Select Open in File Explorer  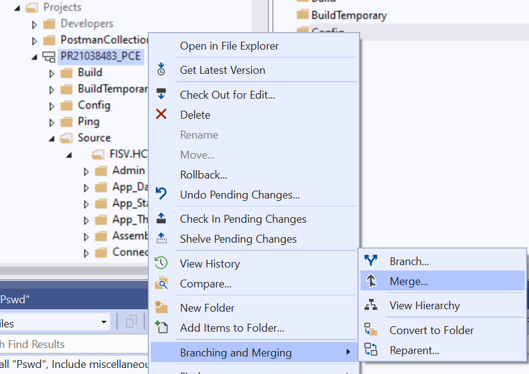[229, 45]
